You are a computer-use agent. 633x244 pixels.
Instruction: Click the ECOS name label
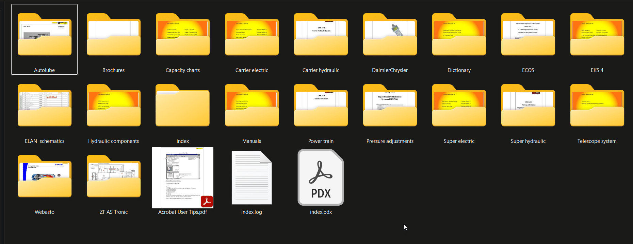tap(528, 70)
